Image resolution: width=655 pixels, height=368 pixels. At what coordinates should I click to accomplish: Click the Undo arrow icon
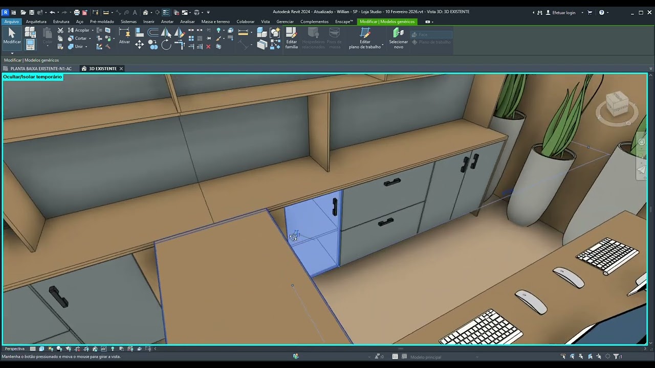click(x=52, y=12)
